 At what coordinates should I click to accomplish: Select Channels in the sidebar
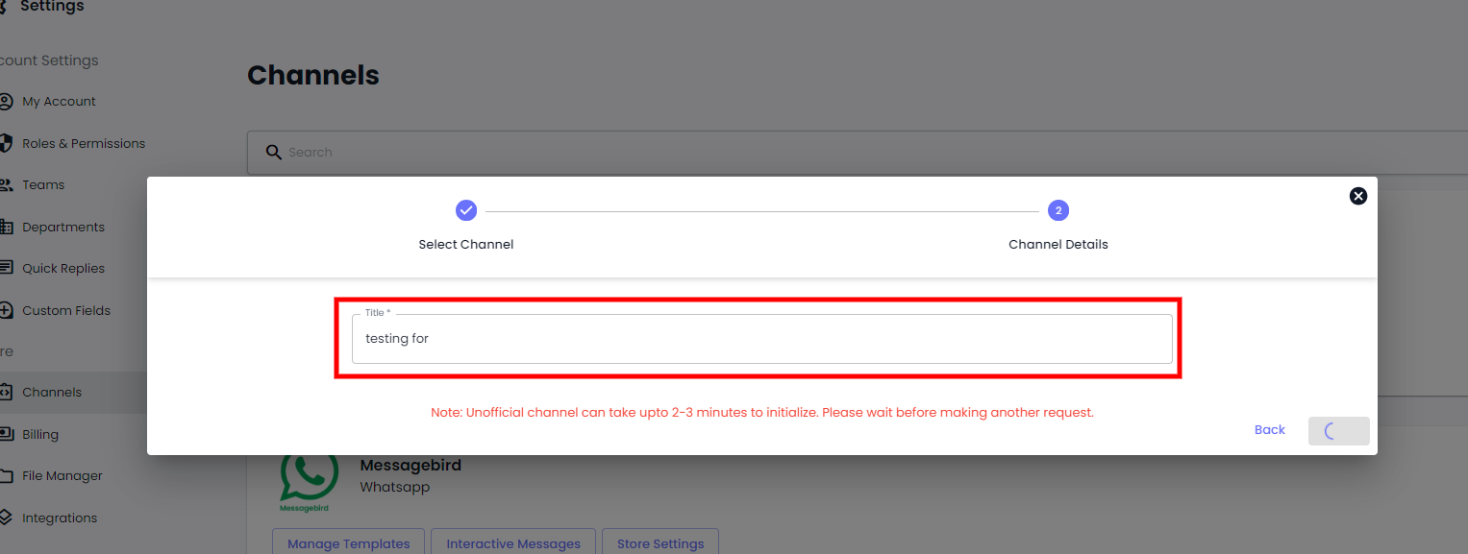52,393
